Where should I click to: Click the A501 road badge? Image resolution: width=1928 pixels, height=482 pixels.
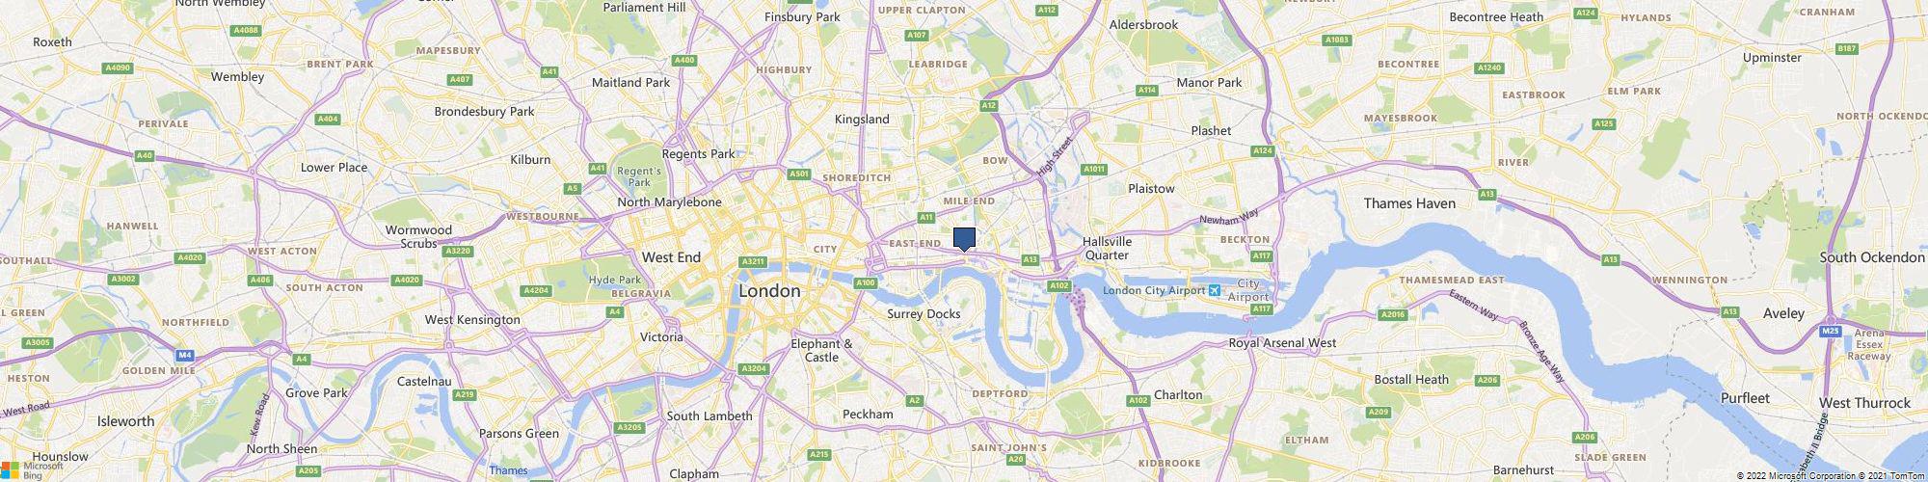(x=799, y=174)
